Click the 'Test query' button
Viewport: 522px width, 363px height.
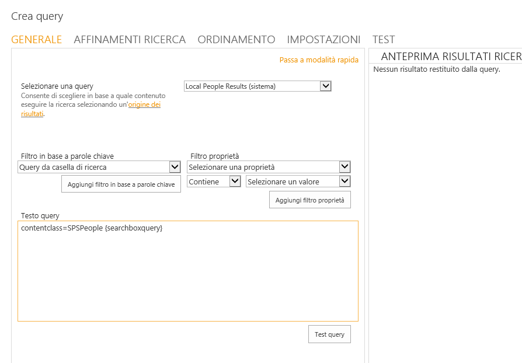[329, 334]
